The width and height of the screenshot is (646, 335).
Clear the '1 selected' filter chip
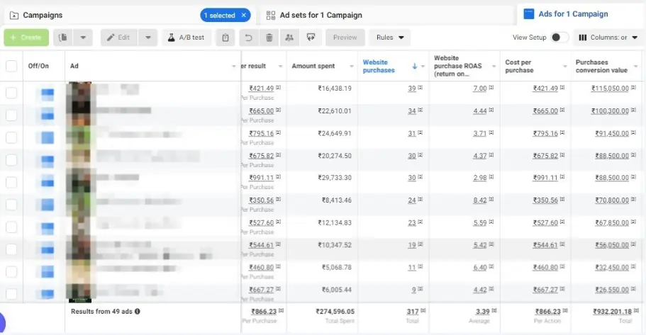(x=244, y=15)
